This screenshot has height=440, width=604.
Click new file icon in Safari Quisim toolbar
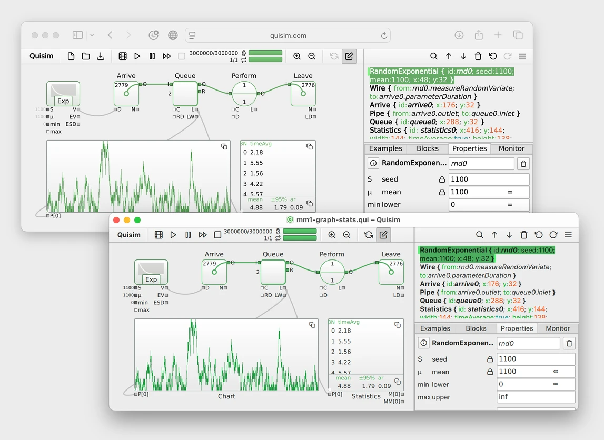(71, 56)
